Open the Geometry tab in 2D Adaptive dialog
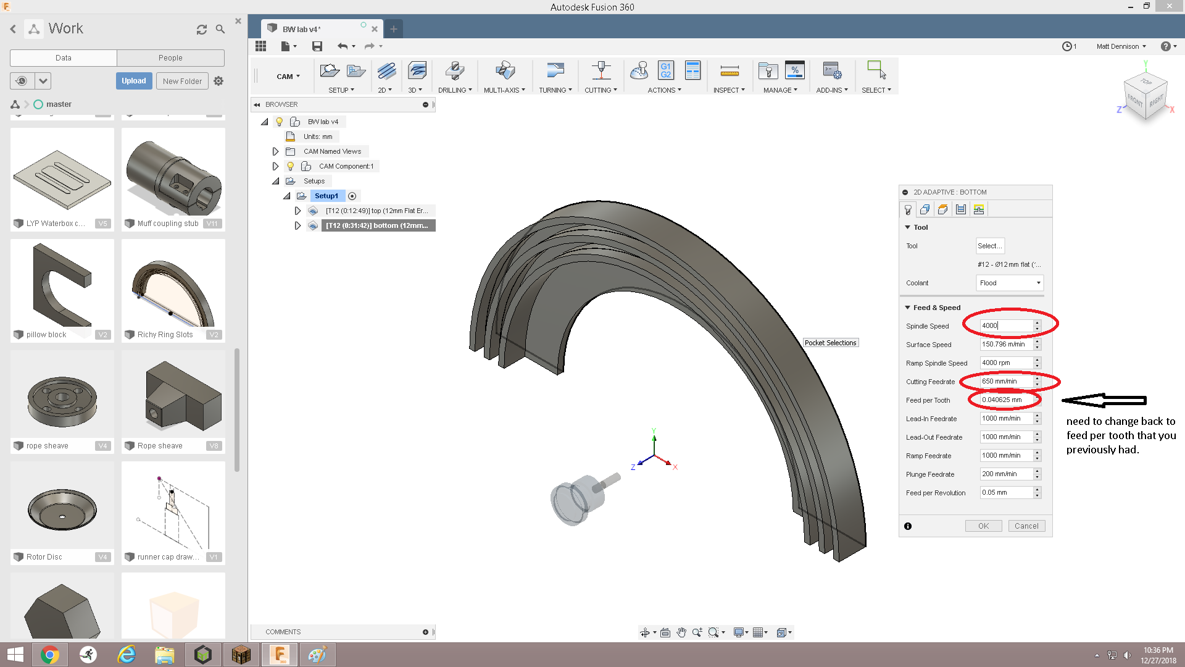Image resolution: width=1185 pixels, height=667 pixels. [x=925, y=210]
